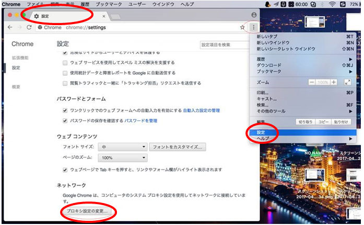Click the Wi-Fi icon in menu bar

332,4
